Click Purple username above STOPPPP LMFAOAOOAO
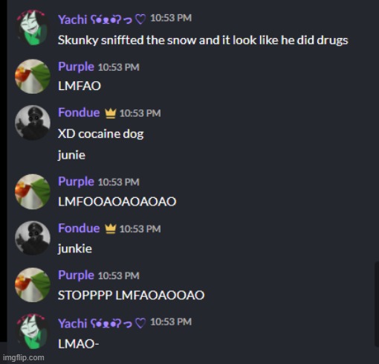This screenshot has width=379, height=364. click(x=76, y=275)
